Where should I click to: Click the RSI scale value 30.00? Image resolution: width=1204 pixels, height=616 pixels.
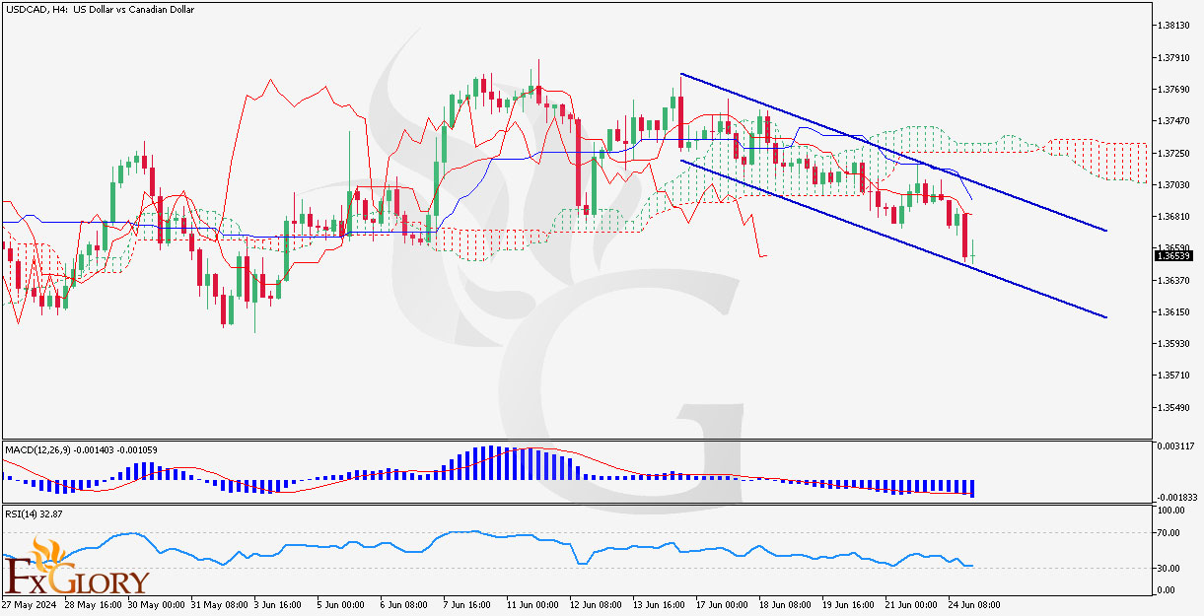coord(1169,568)
